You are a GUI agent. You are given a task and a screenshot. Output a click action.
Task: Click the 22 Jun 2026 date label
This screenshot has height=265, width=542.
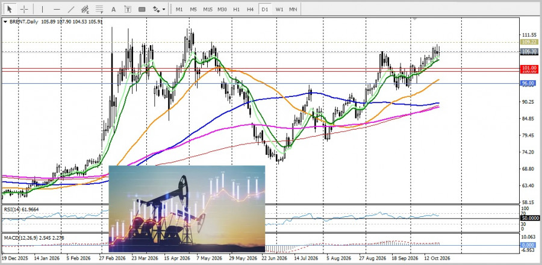(274, 258)
